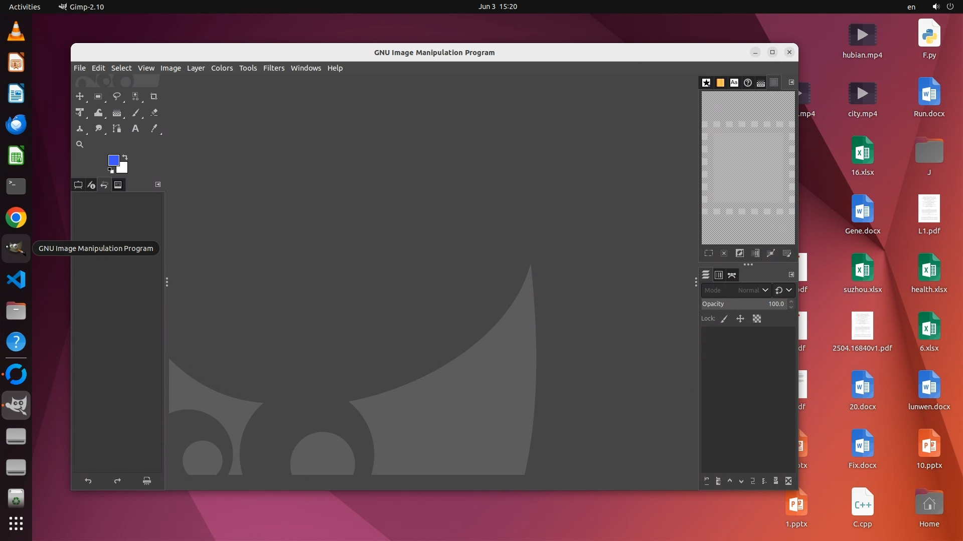Select the Zoom magnifier tool

point(79,144)
